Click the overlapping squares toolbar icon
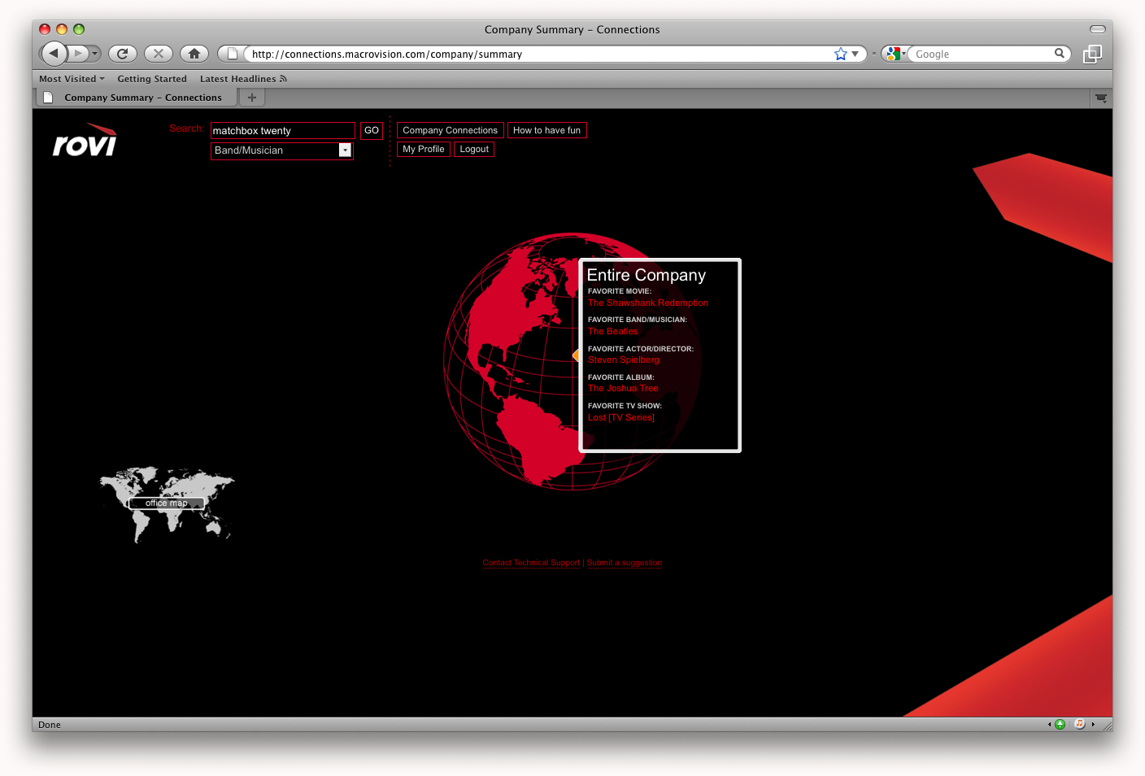The height and width of the screenshot is (776, 1145). pyautogui.click(x=1093, y=54)
